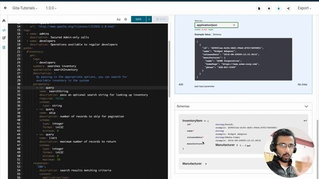This screenshot has height=179, width=319.
Task: Switch to the Example Value tab
Action: tap(202, 34)
